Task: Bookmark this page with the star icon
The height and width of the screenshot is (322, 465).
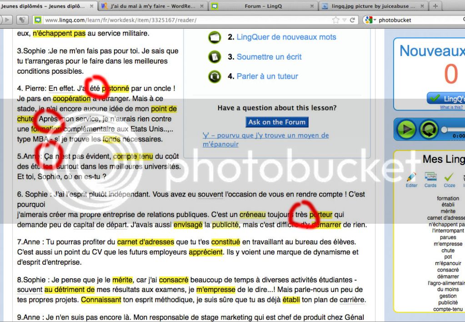Action: click(x=336, y=20)
